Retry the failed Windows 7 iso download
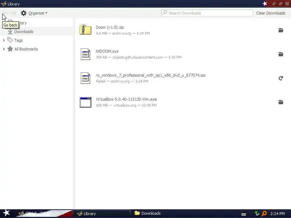 280,78
